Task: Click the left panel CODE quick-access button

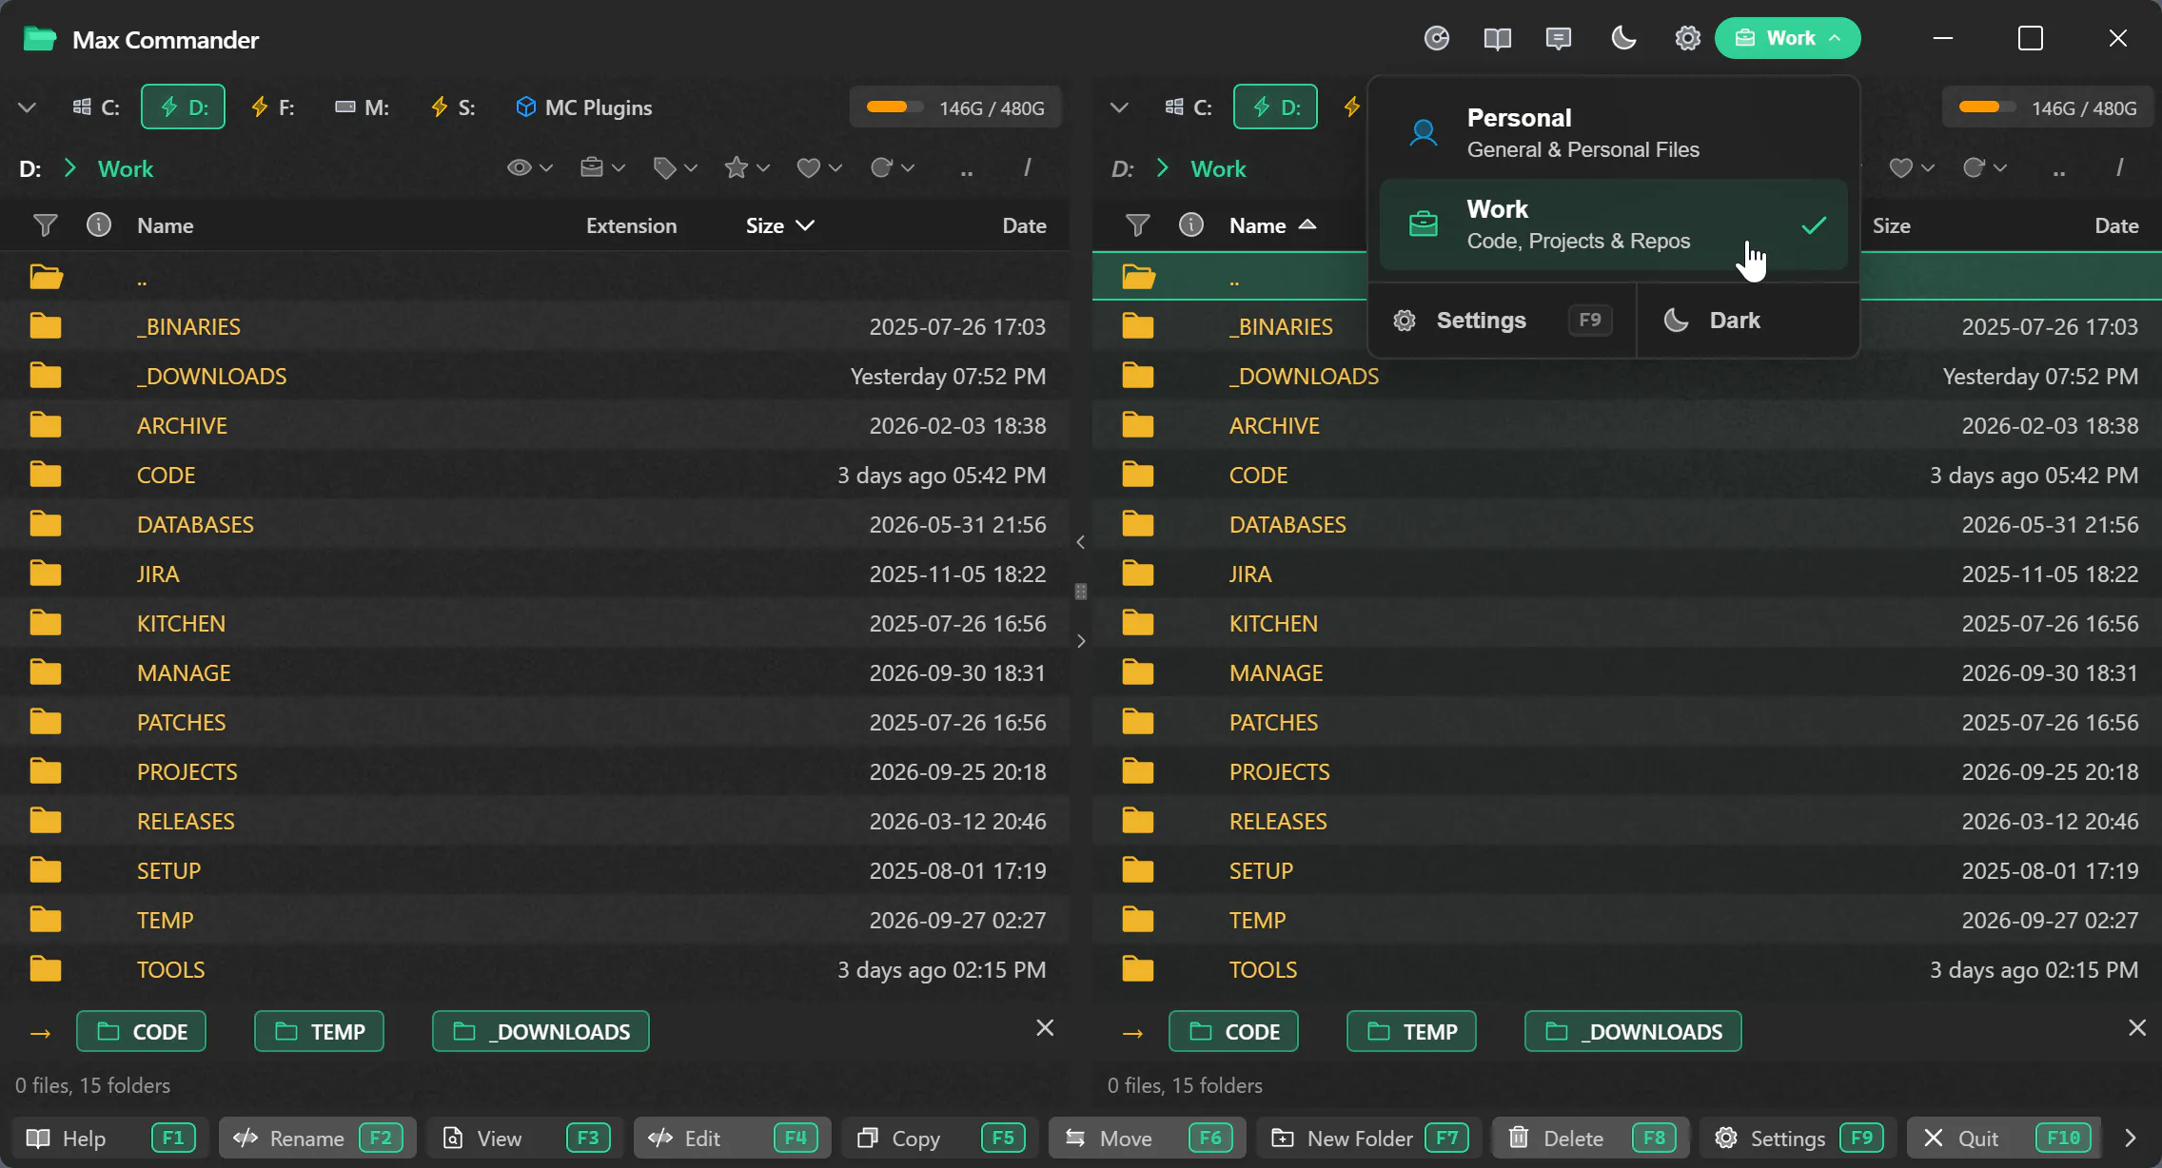Action: tap(141, 1032)
